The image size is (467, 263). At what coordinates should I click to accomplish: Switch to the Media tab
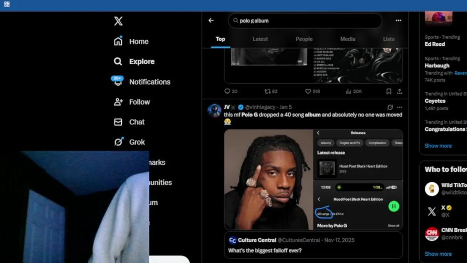point(348,39)
